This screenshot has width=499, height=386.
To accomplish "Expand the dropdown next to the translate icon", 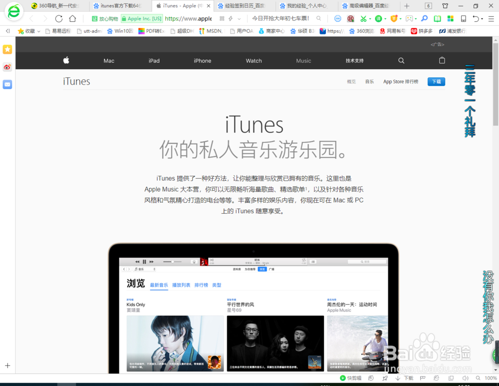I will click(x=385, y=19).
